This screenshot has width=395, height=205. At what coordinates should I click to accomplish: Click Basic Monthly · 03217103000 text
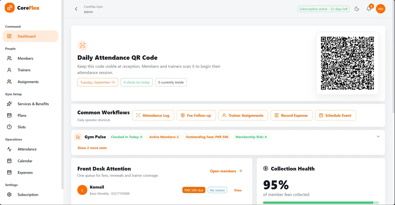click(110, 193)
